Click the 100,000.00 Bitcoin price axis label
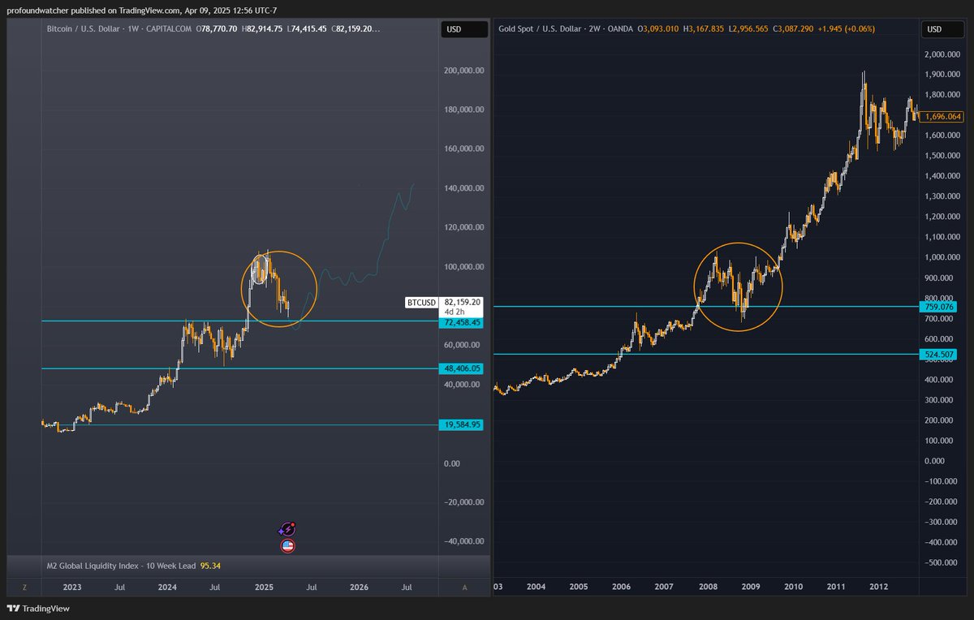Screen dimensions: 974x620 tap(464, 267)
